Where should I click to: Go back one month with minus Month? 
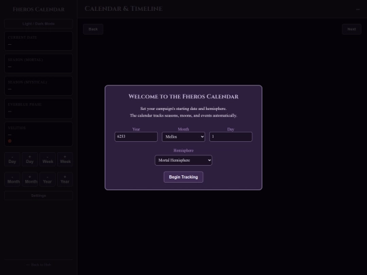click(x=12, y=179)
